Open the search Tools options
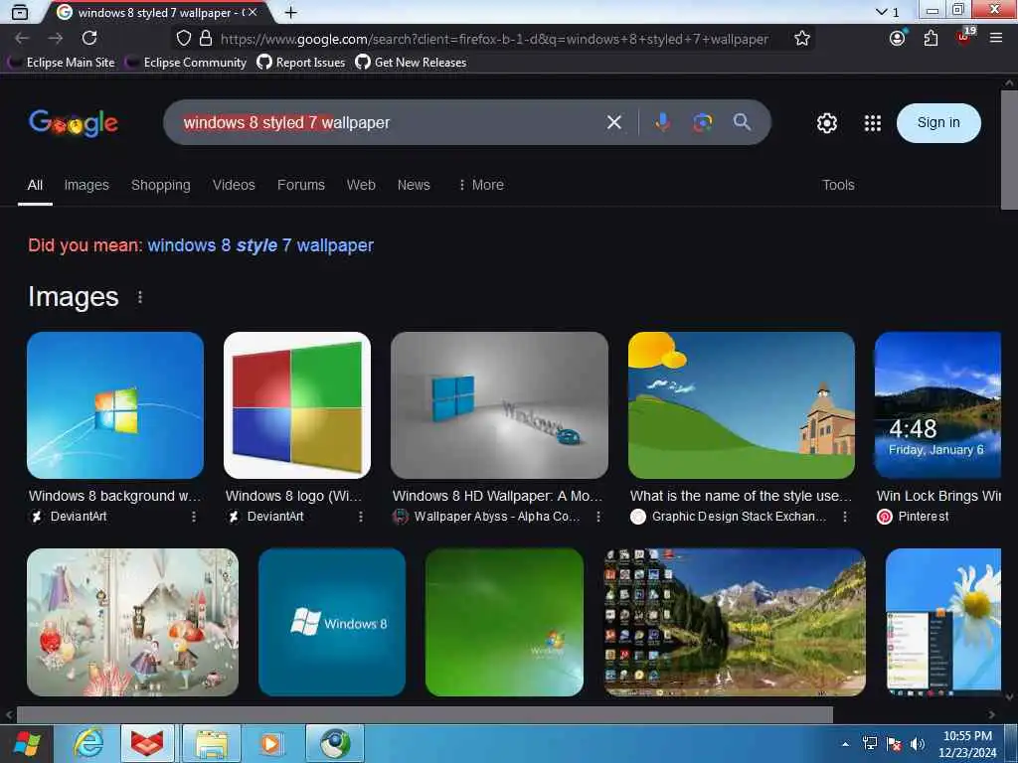Image resolution: width=1018 pixels, height=763 pixels. [x=838, y=185]
